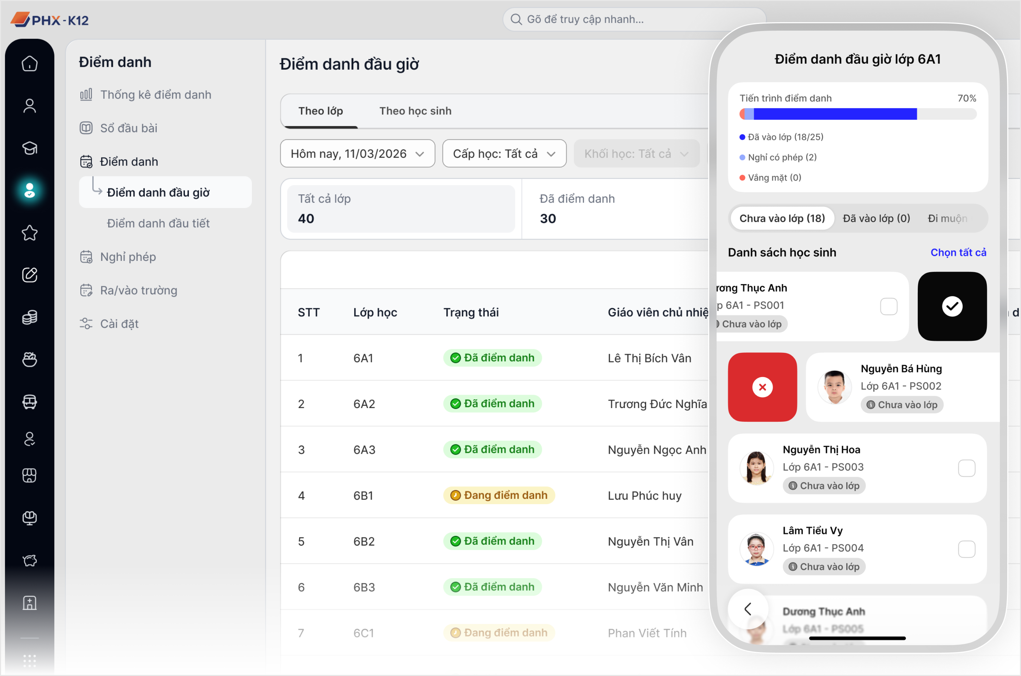The height and width of the screenshot is (676, 1021).
Task: Open Sổ đầu bài menu item
Action: tap(119, 128)
